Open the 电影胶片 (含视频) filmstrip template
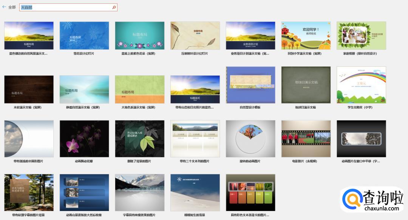Screen dimensions: 408x220 306,138
